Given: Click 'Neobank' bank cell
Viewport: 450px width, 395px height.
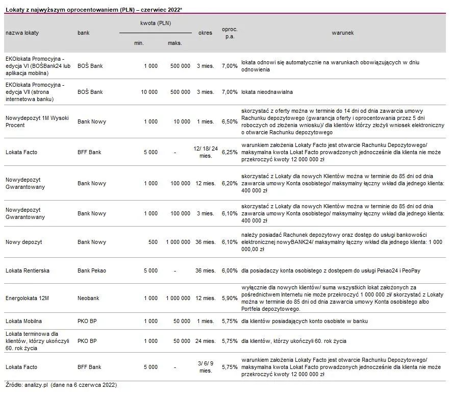Looking at the screenshot, I should 88,298.
